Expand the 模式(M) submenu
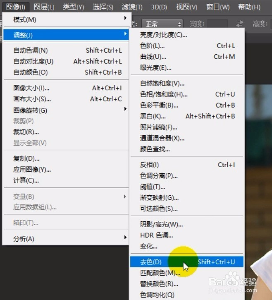 [x=66, y=19]
